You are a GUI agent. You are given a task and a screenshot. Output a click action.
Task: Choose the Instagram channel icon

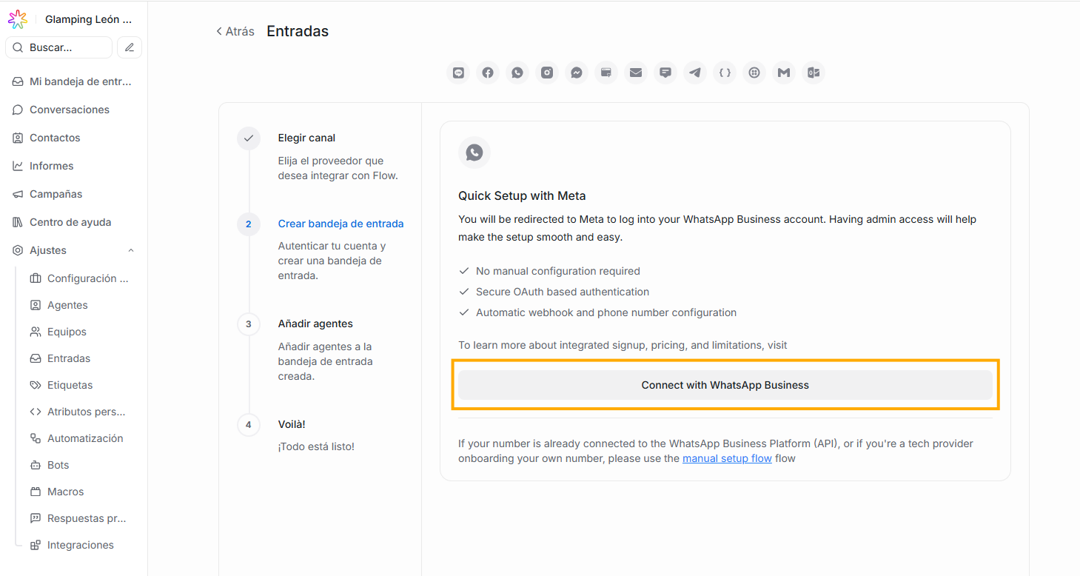pyautogui.click(x=547, y=73)
